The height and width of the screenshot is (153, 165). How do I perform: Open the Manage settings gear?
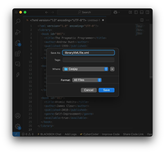pyautogui.click(x=18, y=126)
